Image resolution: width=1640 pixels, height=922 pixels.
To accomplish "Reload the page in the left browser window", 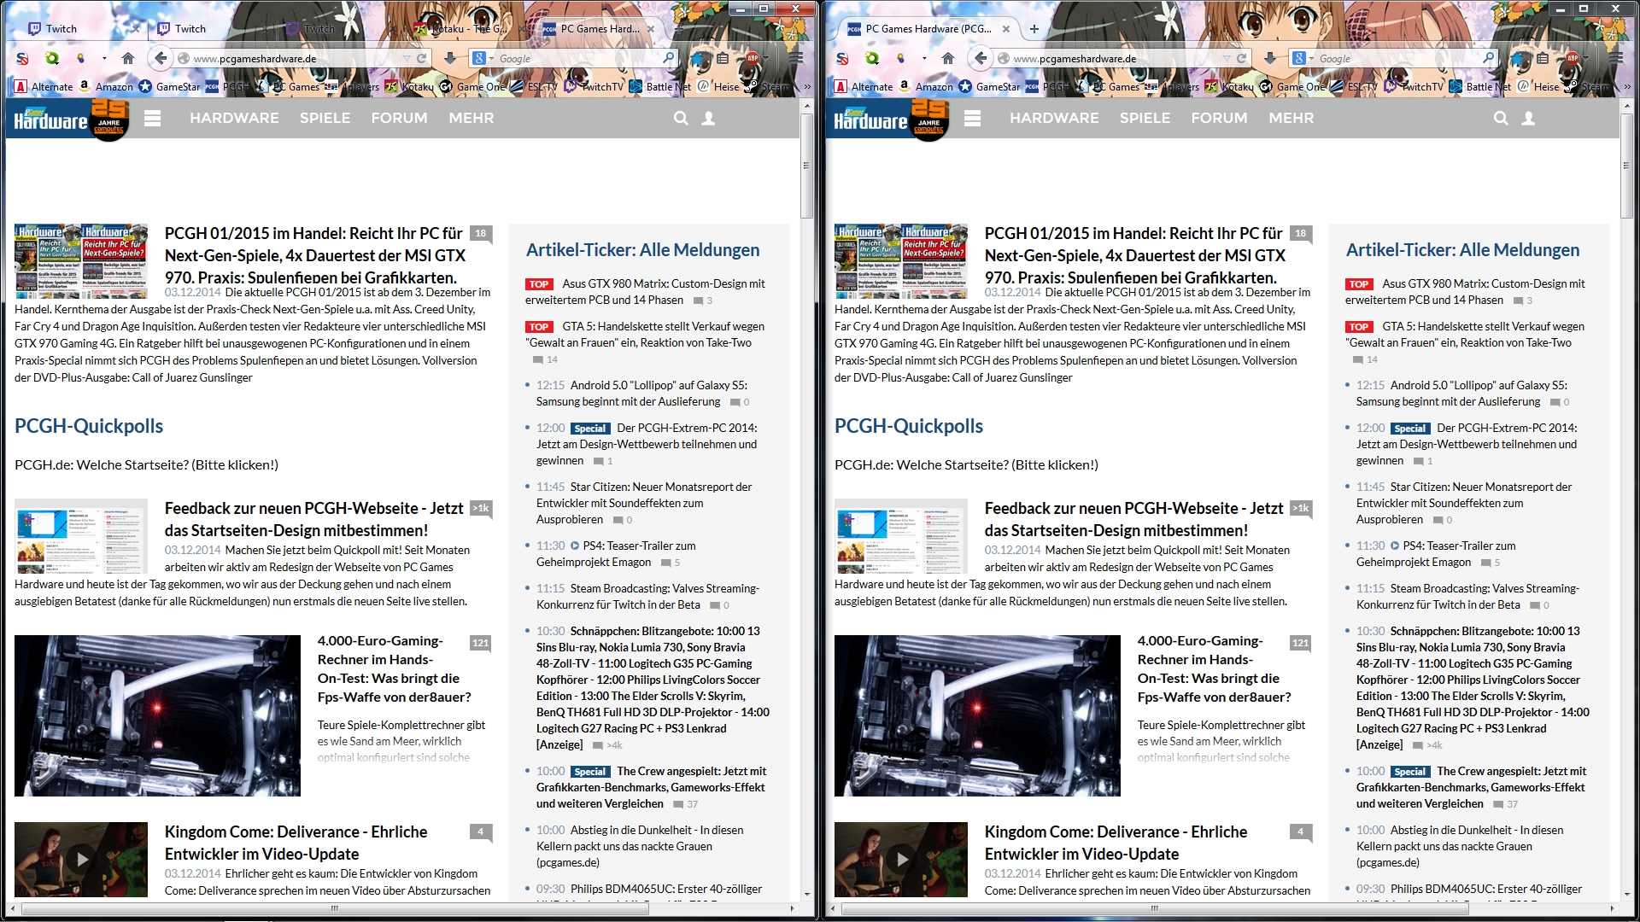I will (421, 59).
